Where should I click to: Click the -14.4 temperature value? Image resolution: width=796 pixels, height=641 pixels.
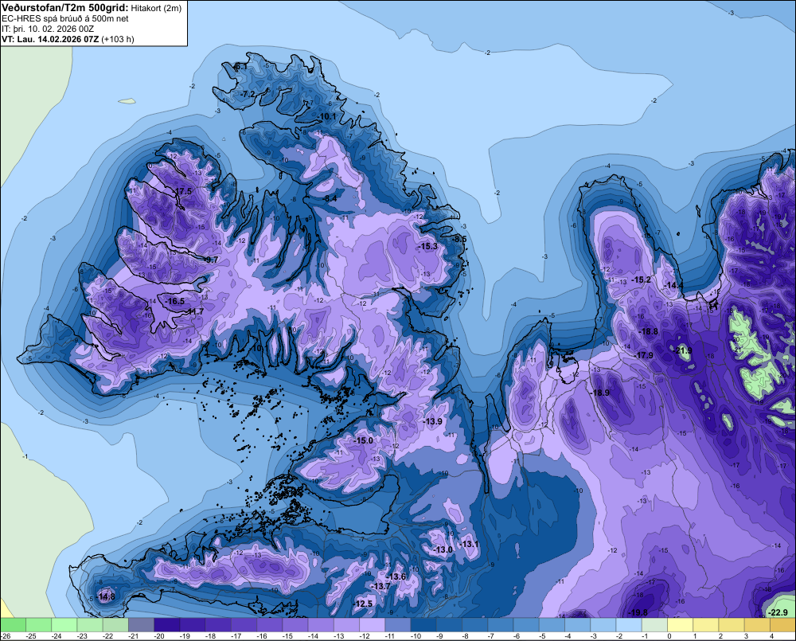pos(673,285)
